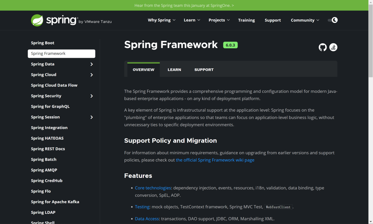Click the 'by VMware Tanzu' logo text
Viewport: 373px width, 224px height.
click(95, 21)
